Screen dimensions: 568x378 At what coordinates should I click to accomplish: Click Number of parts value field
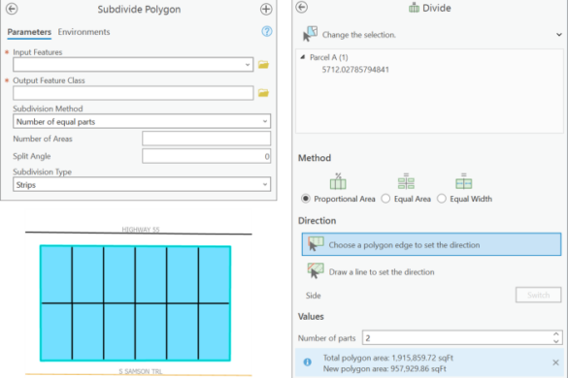457,338
